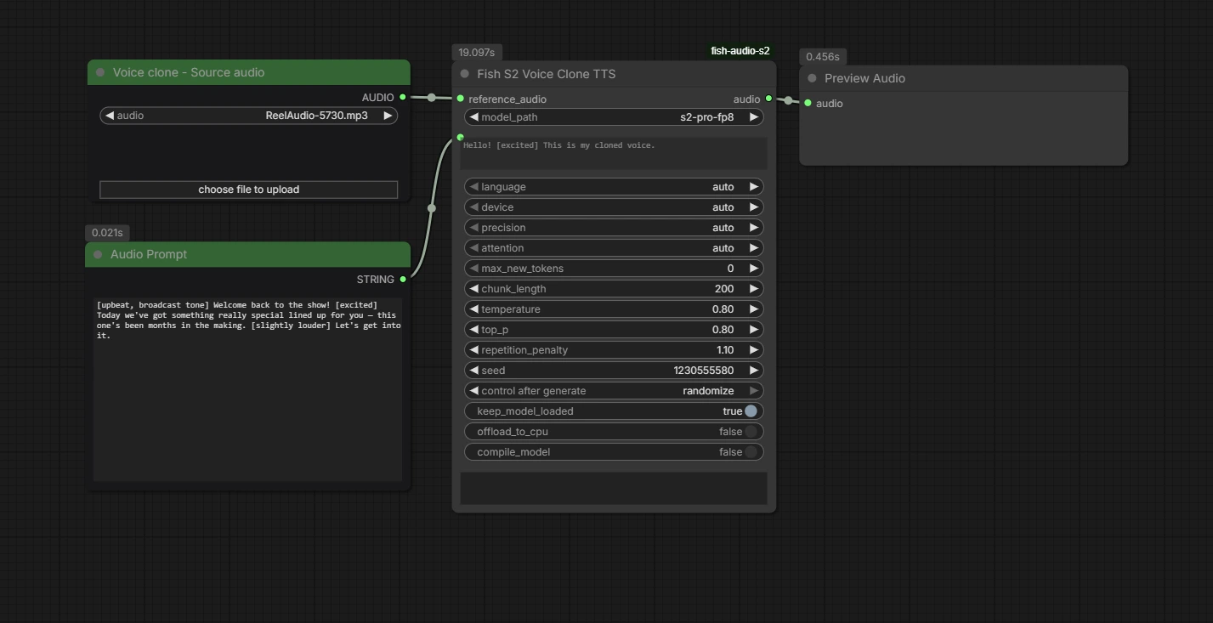Collapse the Voice clone - Source audio node dot
This screenshot has height=623, width=1213.
coord(100,73)
